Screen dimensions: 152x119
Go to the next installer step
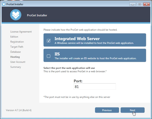132,110
